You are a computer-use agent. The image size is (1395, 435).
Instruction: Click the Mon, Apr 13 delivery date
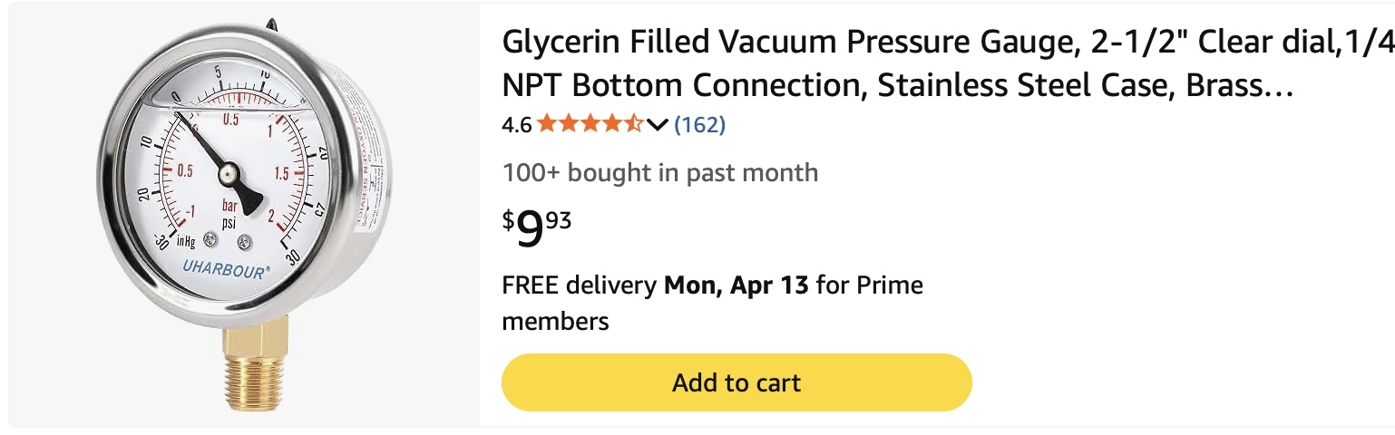737,286
